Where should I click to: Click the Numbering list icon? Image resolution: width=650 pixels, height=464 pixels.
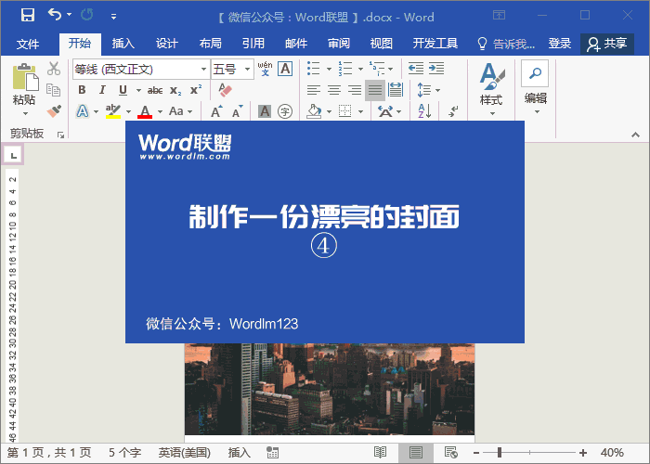pyautogui.click(x=344, y=69)
